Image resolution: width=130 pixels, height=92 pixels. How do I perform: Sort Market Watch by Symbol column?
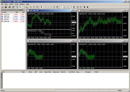click(x=6, y=12)
